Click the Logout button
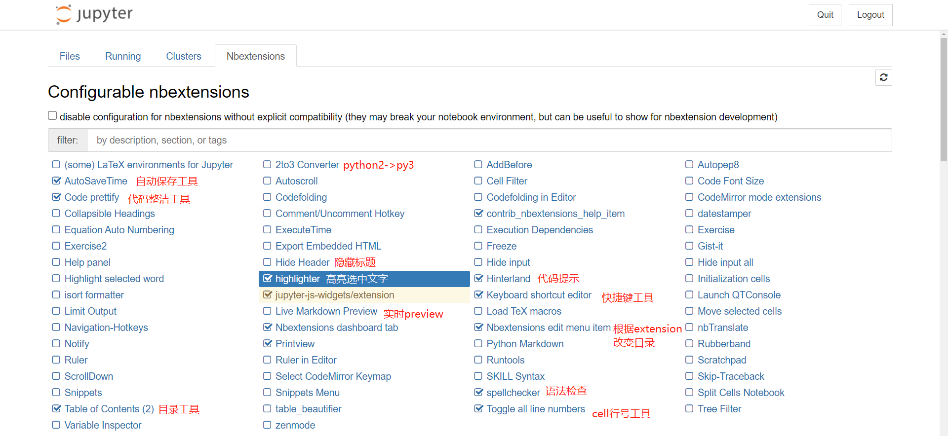948x436 pixels. pyautogui.click(x=870, y=15)
